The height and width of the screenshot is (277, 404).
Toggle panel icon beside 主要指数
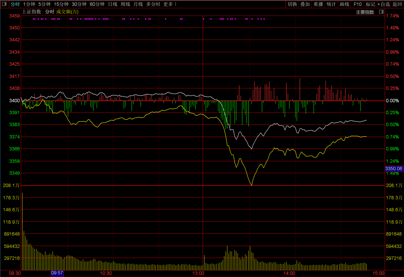click(x=381, y=12)
